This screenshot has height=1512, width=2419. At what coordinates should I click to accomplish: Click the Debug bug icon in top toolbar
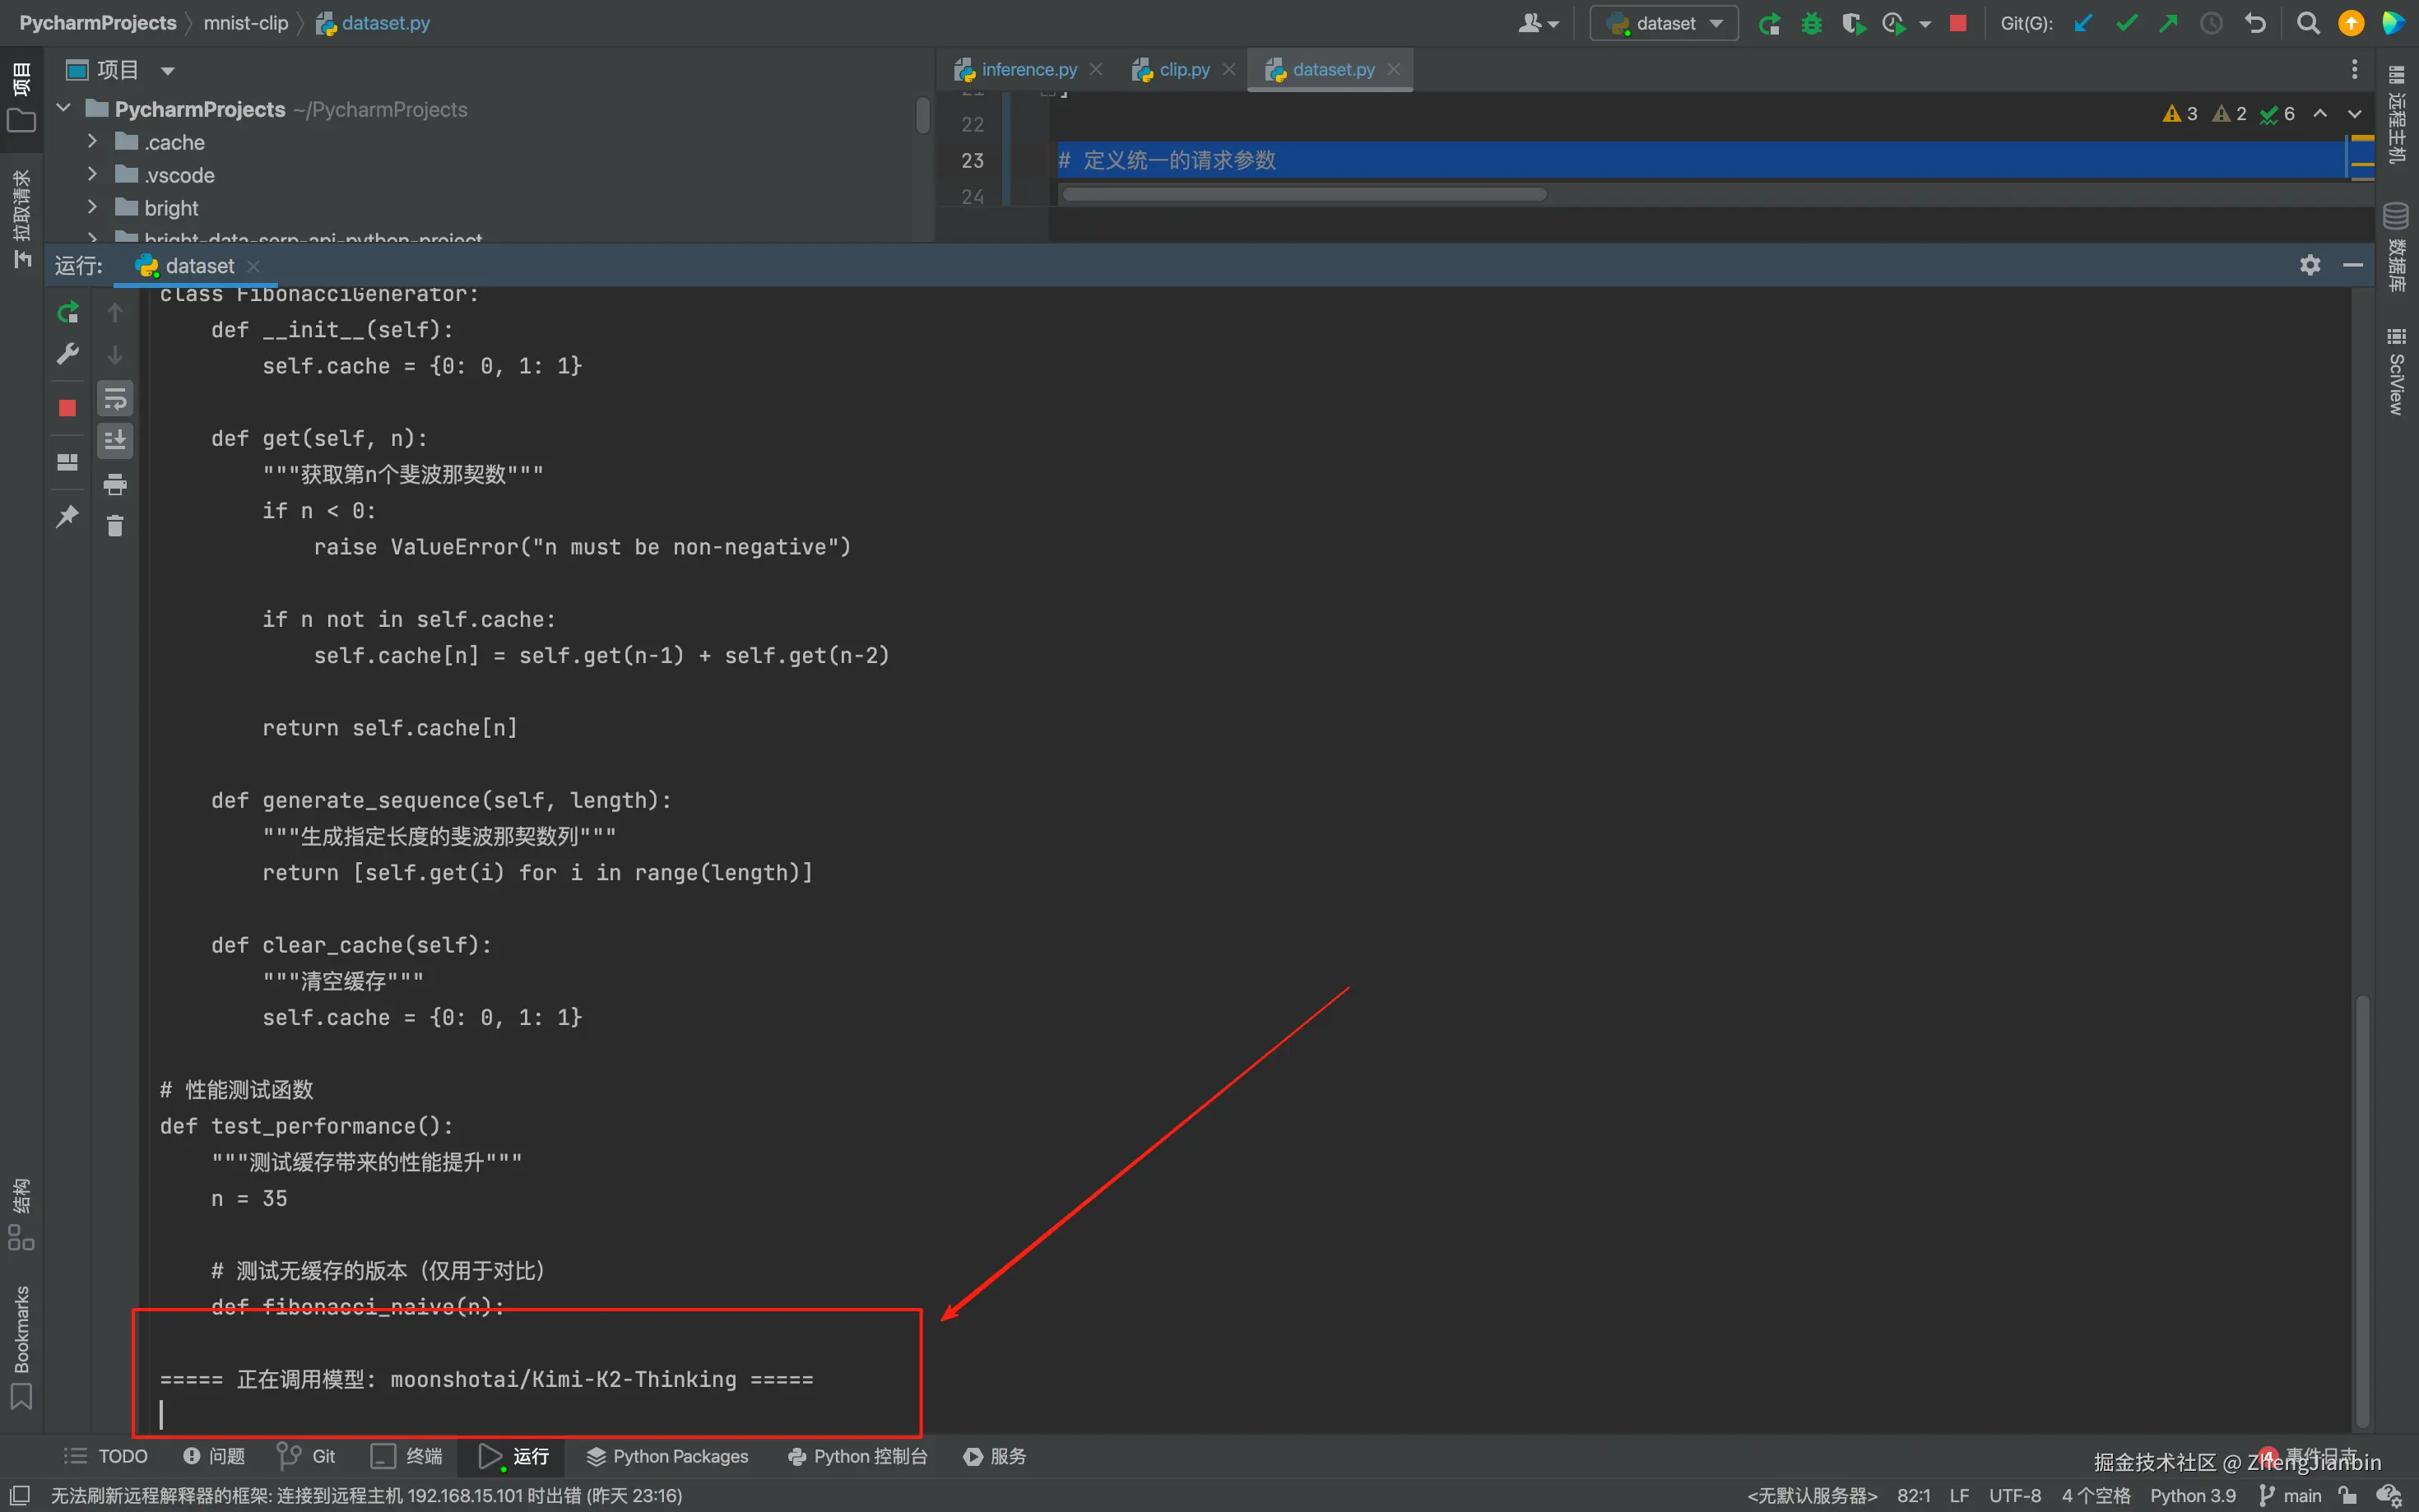(x=1811, y=23)
